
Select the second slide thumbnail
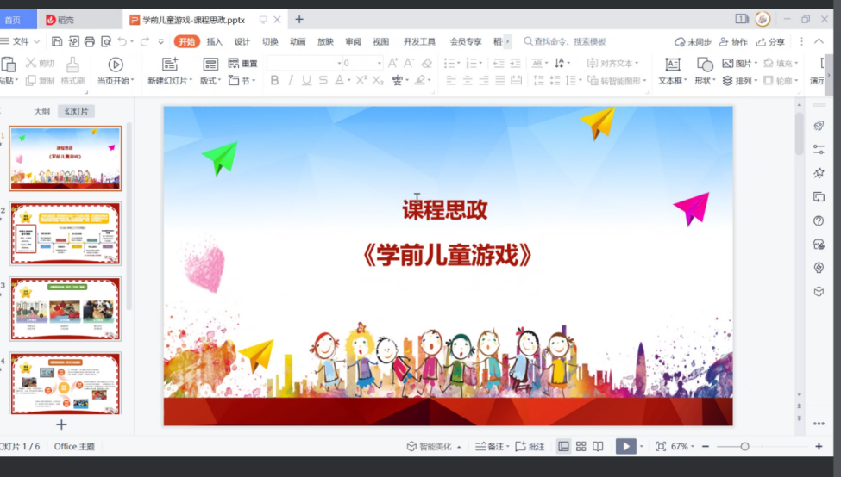point(66,233)
